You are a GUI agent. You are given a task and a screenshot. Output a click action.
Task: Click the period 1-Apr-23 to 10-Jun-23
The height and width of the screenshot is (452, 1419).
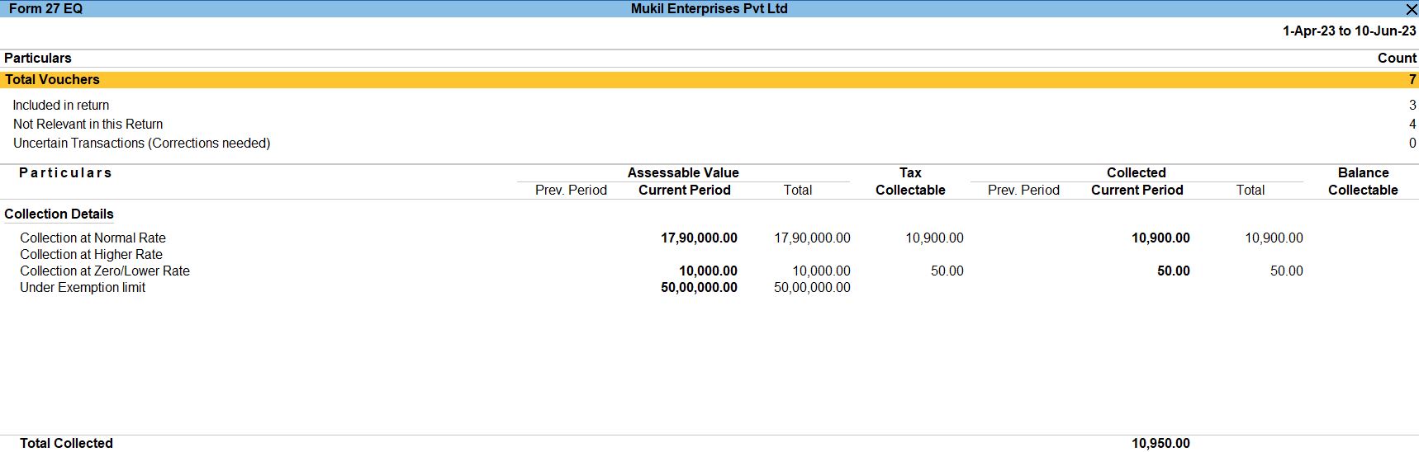pyautogui.click(x=1349, y=31)
